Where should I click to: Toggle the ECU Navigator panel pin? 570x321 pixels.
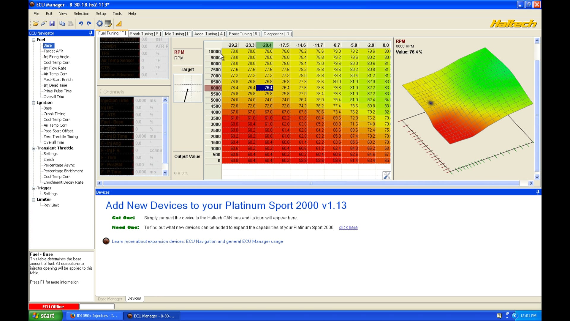91,33
